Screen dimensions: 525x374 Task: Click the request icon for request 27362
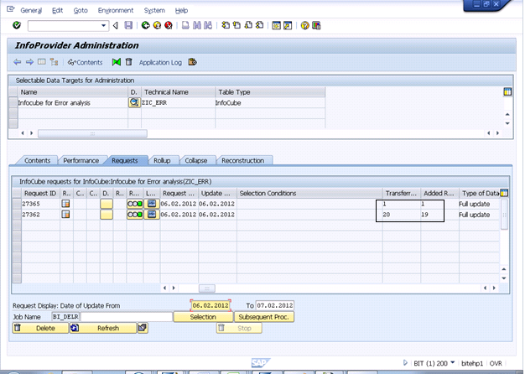pos(65,215)
